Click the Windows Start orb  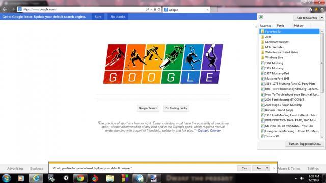tap(6, 178)
